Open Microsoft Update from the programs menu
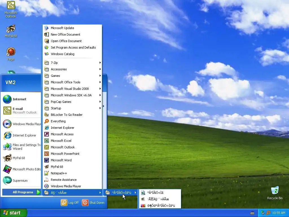The image size is (289, 217). click(x=72, y=28)
